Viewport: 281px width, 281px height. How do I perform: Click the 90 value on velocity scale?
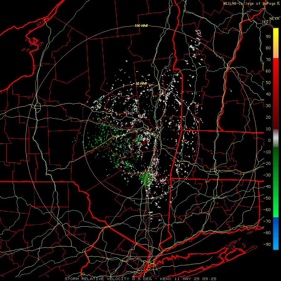268,37
